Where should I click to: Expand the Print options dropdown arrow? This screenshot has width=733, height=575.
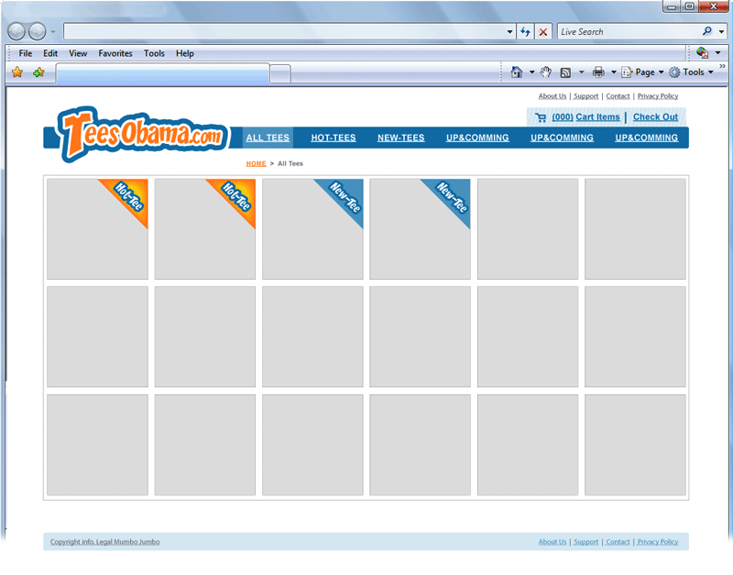(x=613, y=72)
